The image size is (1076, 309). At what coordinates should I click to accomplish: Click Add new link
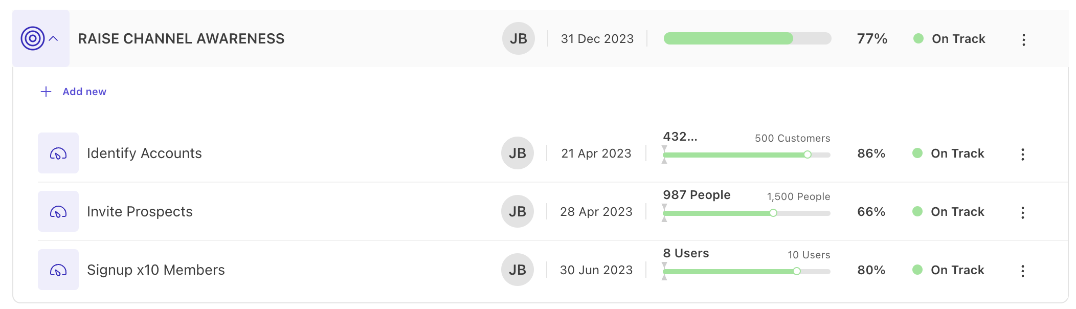click(84, 92)
